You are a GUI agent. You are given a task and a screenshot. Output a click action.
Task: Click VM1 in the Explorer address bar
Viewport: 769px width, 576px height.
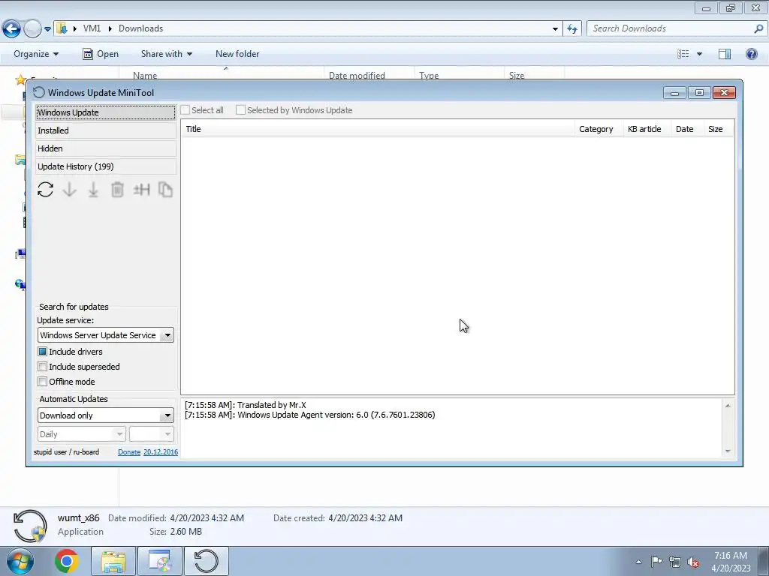point(92,28)
